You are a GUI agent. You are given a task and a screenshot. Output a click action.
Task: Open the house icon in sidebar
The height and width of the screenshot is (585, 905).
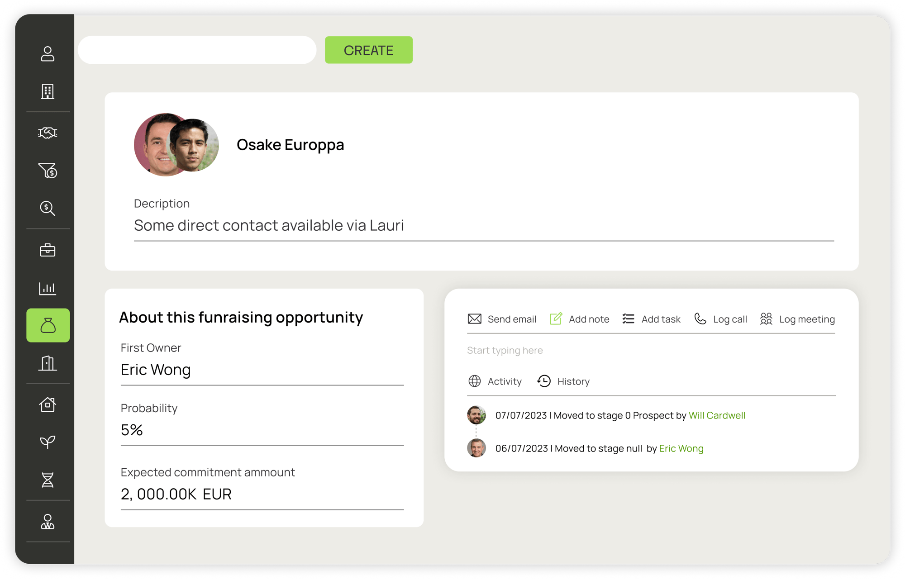click(x=48, y=404)
